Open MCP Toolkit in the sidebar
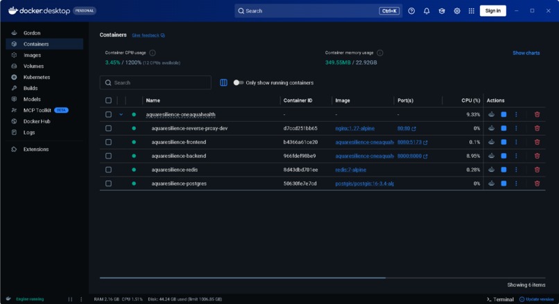 (x=44, y=110)
